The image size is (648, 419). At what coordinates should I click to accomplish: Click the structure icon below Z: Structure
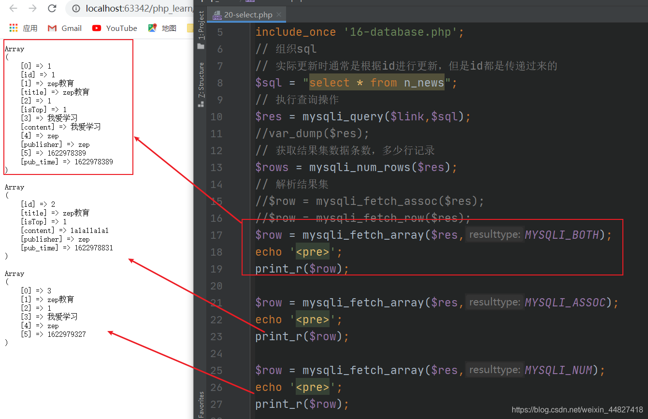coord(201,104)
